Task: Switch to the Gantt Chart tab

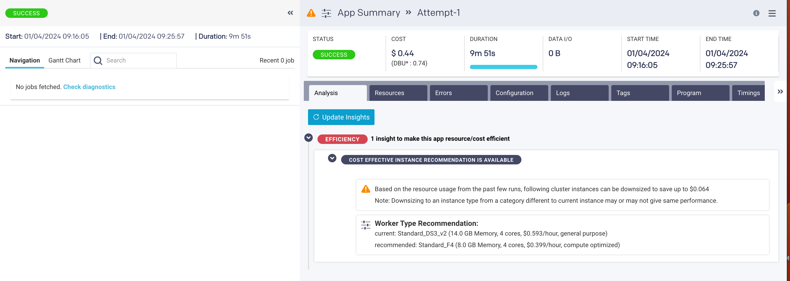Action: [x=64, y=60]
